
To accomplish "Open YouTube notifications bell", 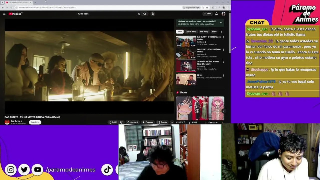I will coord(216,14).
